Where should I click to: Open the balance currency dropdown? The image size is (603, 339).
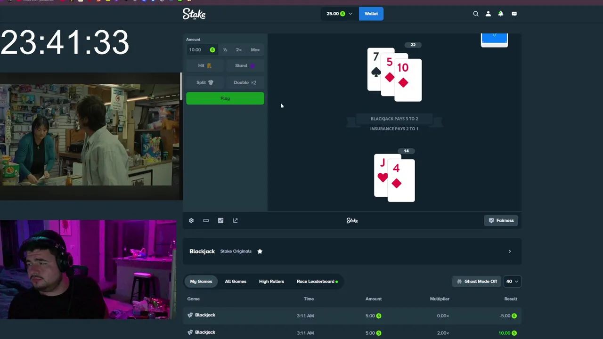339,14
